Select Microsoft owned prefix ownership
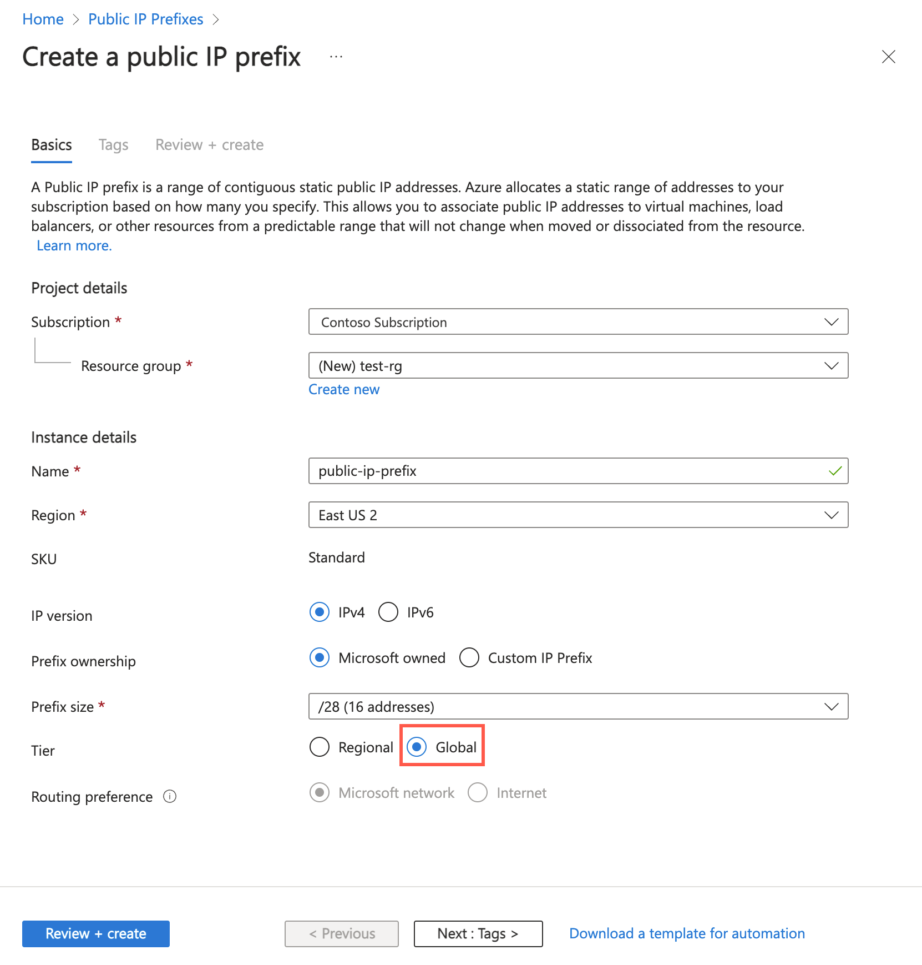Screen dimensions: 922x965 click(x=319, y=657)
